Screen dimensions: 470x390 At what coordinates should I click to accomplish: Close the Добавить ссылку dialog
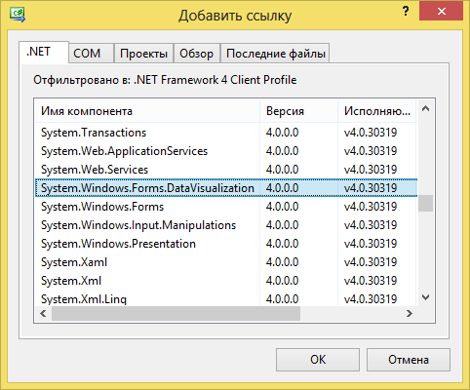pos(441,11)
